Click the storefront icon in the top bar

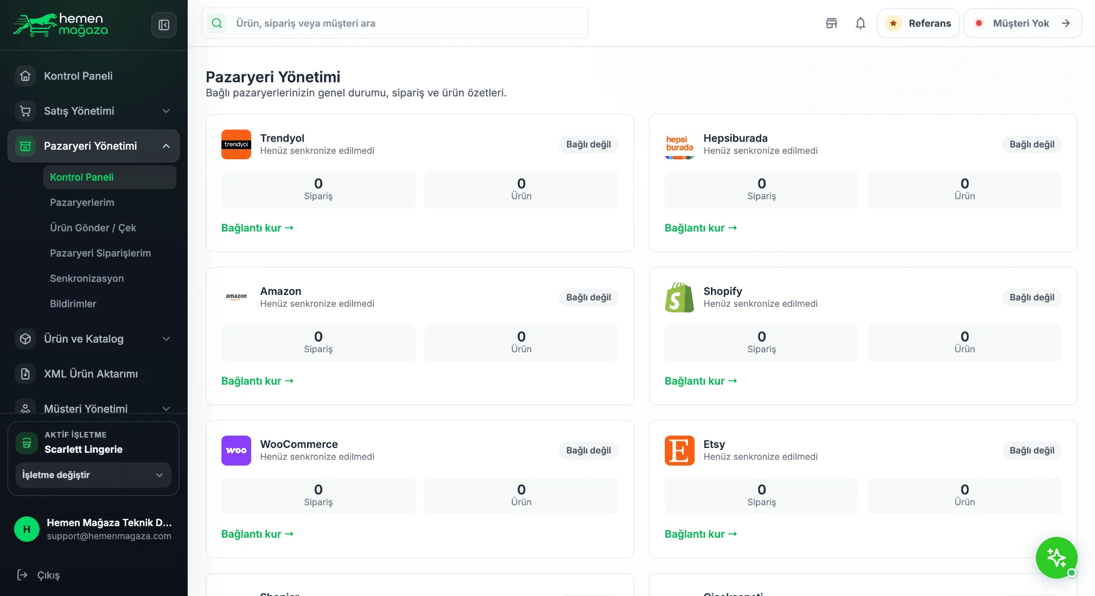click(831, 23)
